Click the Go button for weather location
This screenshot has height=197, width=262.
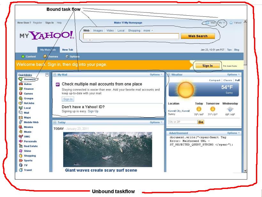coord(201,122)
